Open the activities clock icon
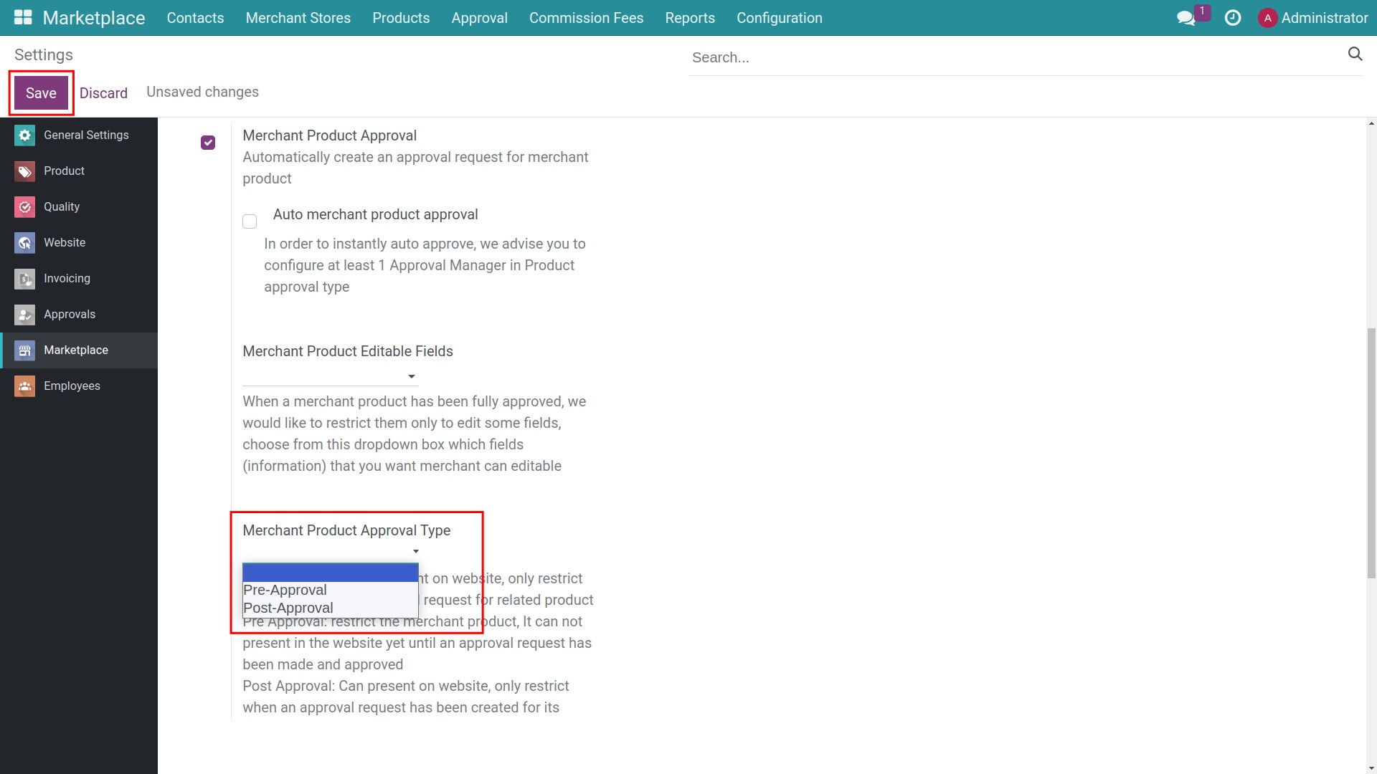The image size is (1377, 774). pyautogui.click(x=1233, y=18)
